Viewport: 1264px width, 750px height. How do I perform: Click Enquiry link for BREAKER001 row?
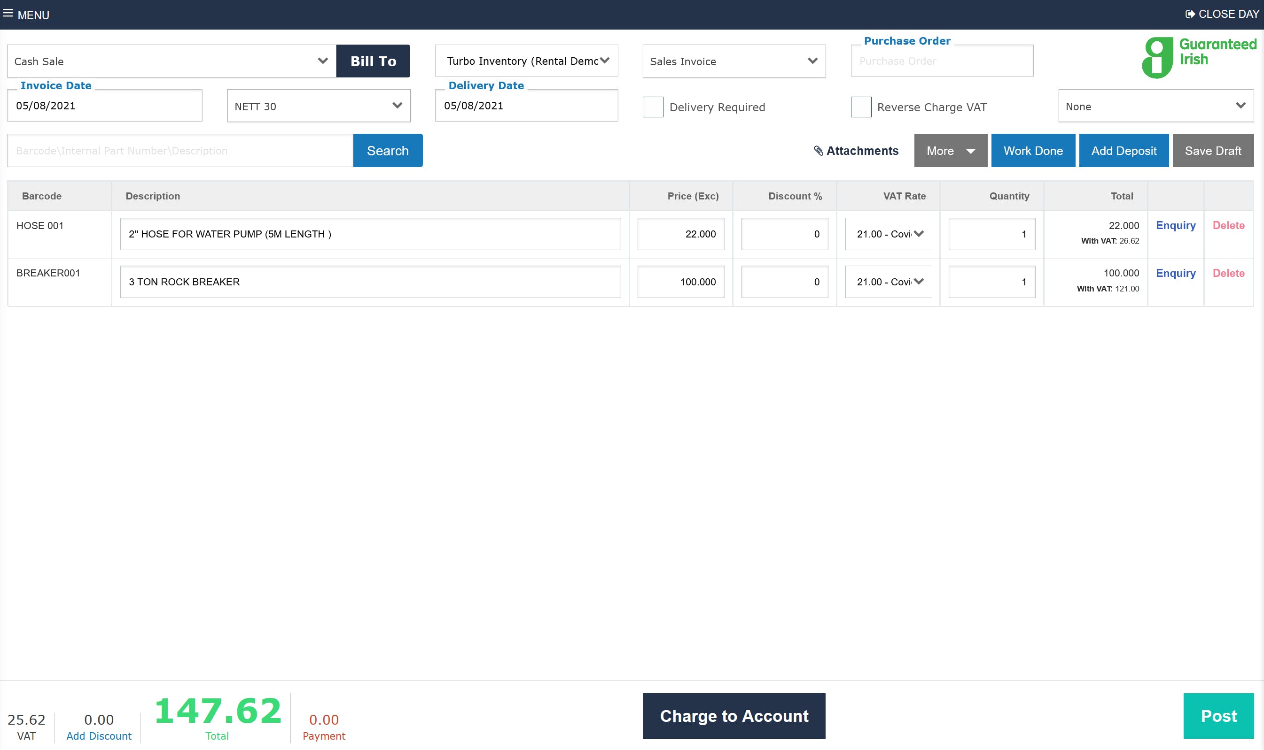(x=1175, y=274)
